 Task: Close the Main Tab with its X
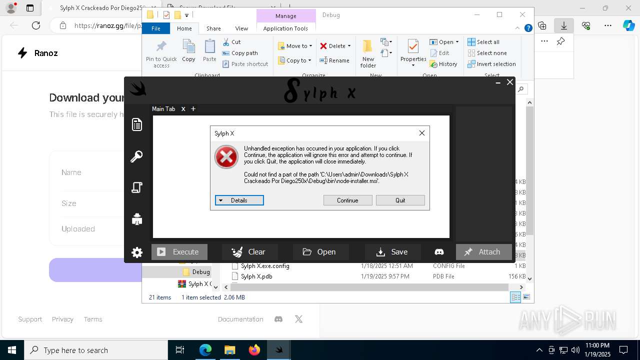(x=183, y=108)
